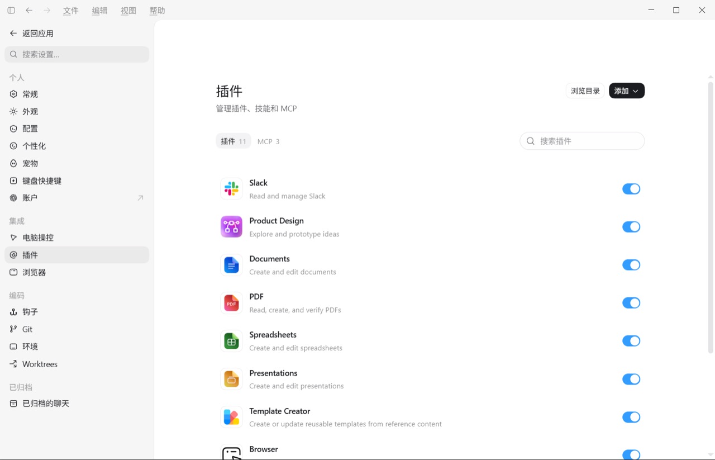Viewport: 715px width, 460px height.
Task: Click the 搜索设置 search box
Action: pyautogui.click(x=77, y=54)
